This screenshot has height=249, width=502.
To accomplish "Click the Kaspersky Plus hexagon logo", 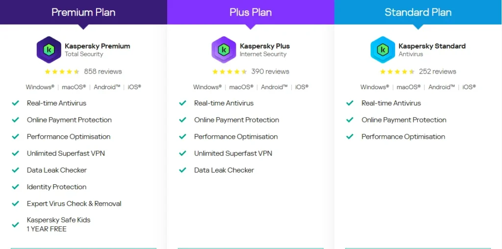I will 224,50.
